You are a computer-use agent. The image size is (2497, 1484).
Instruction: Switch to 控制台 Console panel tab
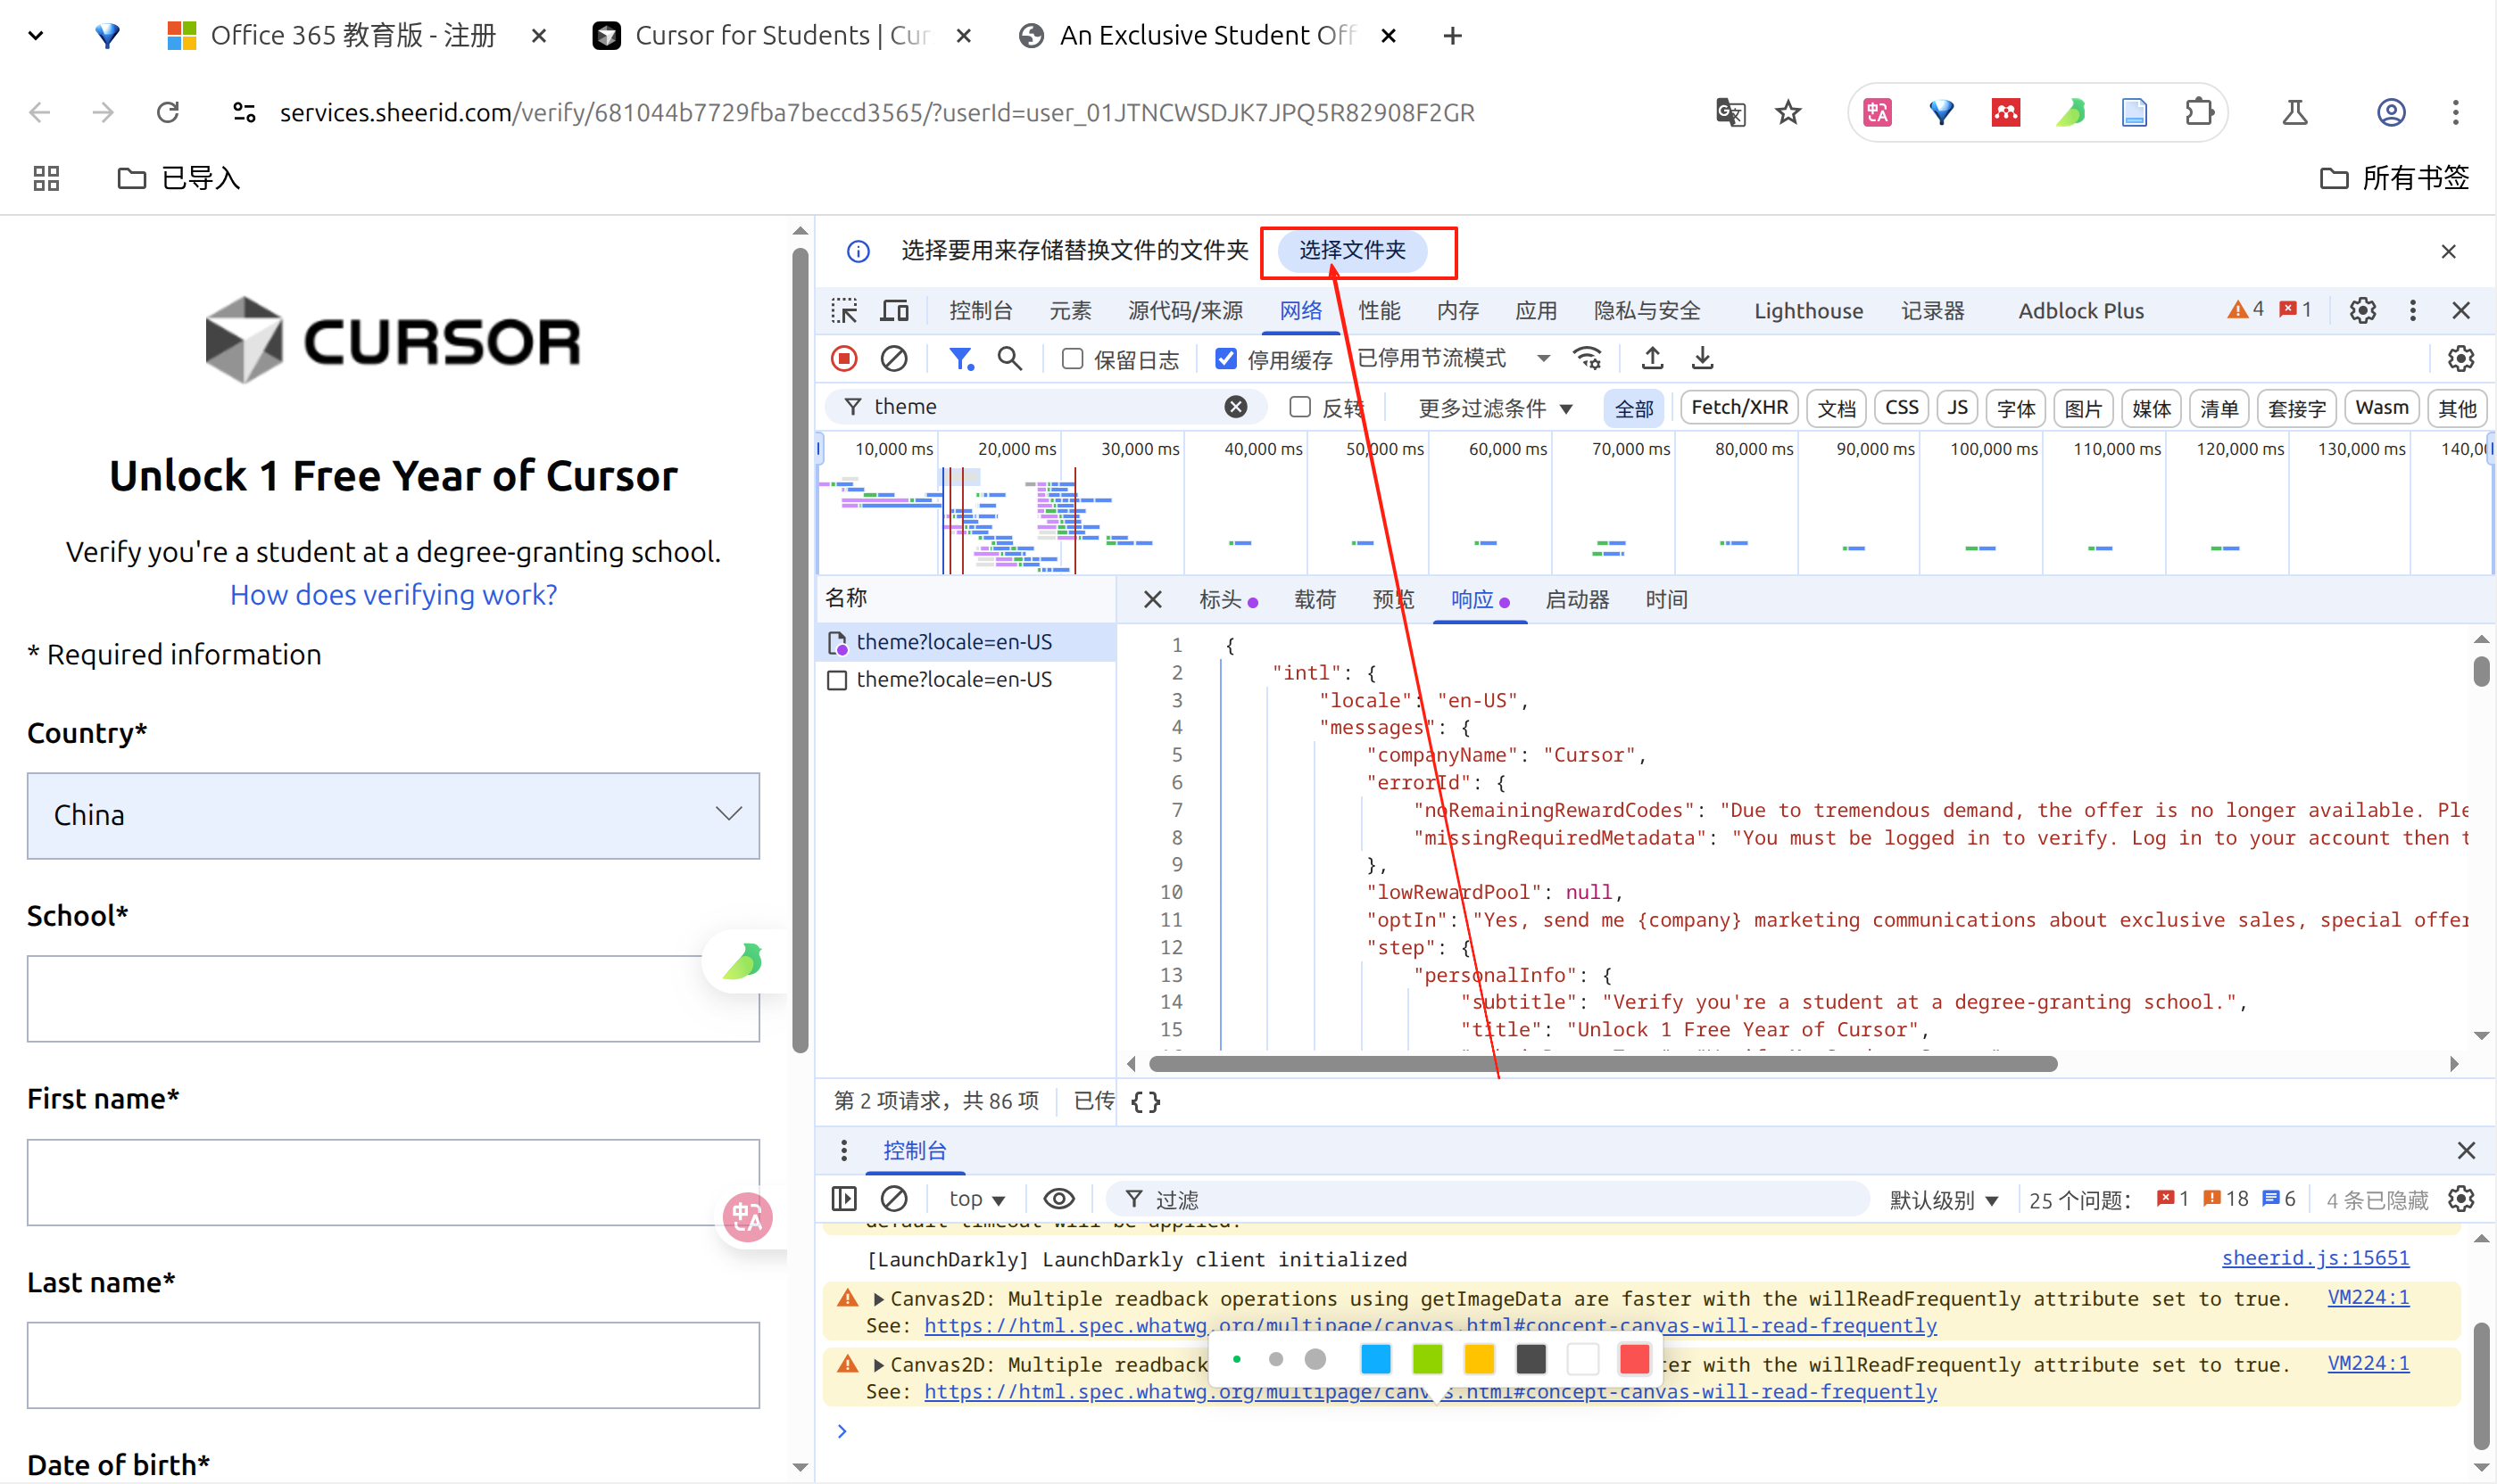tap(981, 311)
